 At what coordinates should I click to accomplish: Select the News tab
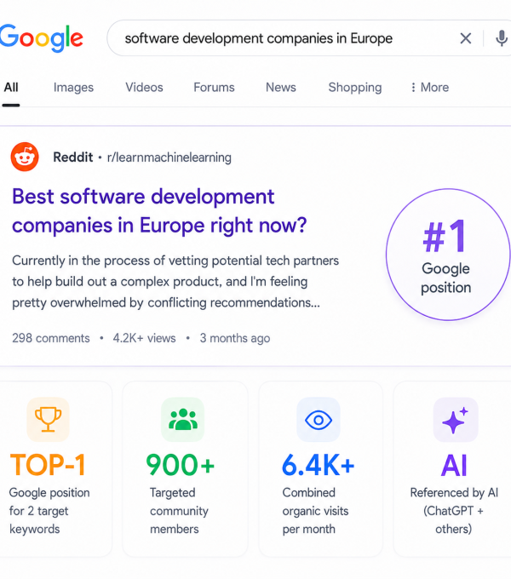(x=281, y=87)
